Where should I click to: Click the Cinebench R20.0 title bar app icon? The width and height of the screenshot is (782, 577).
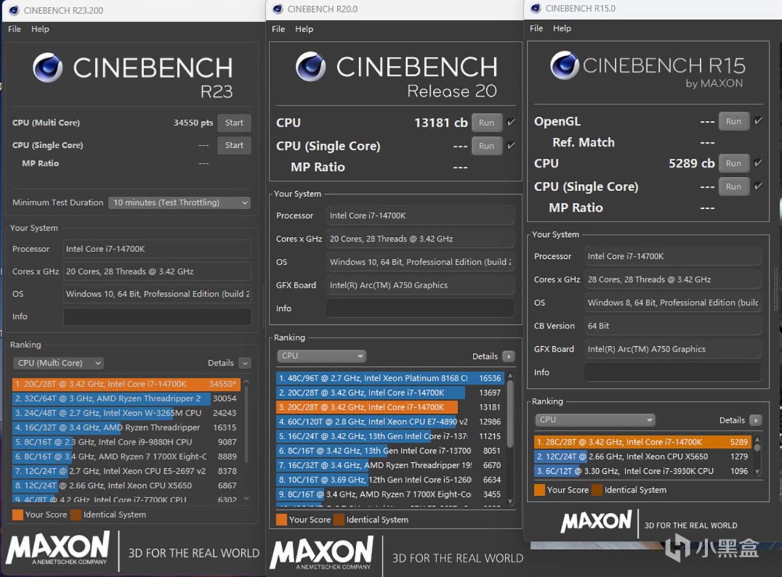278,9
